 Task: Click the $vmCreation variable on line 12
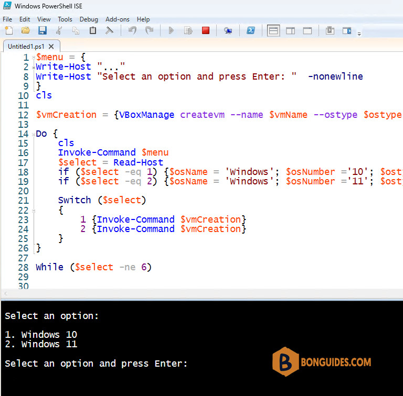[x=66, y=115]
